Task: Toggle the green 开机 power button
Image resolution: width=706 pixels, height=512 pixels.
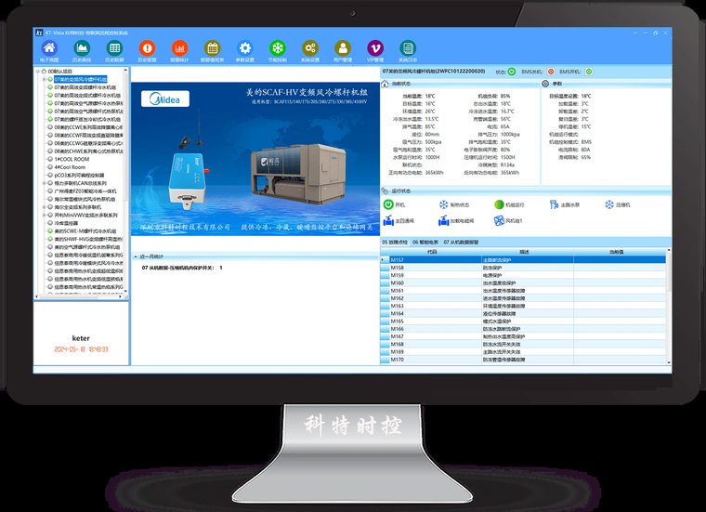Action: 388,204
